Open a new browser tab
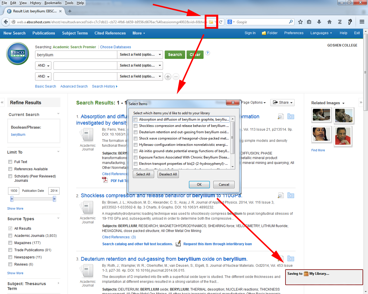368x294 pixels. pos(70,11)
